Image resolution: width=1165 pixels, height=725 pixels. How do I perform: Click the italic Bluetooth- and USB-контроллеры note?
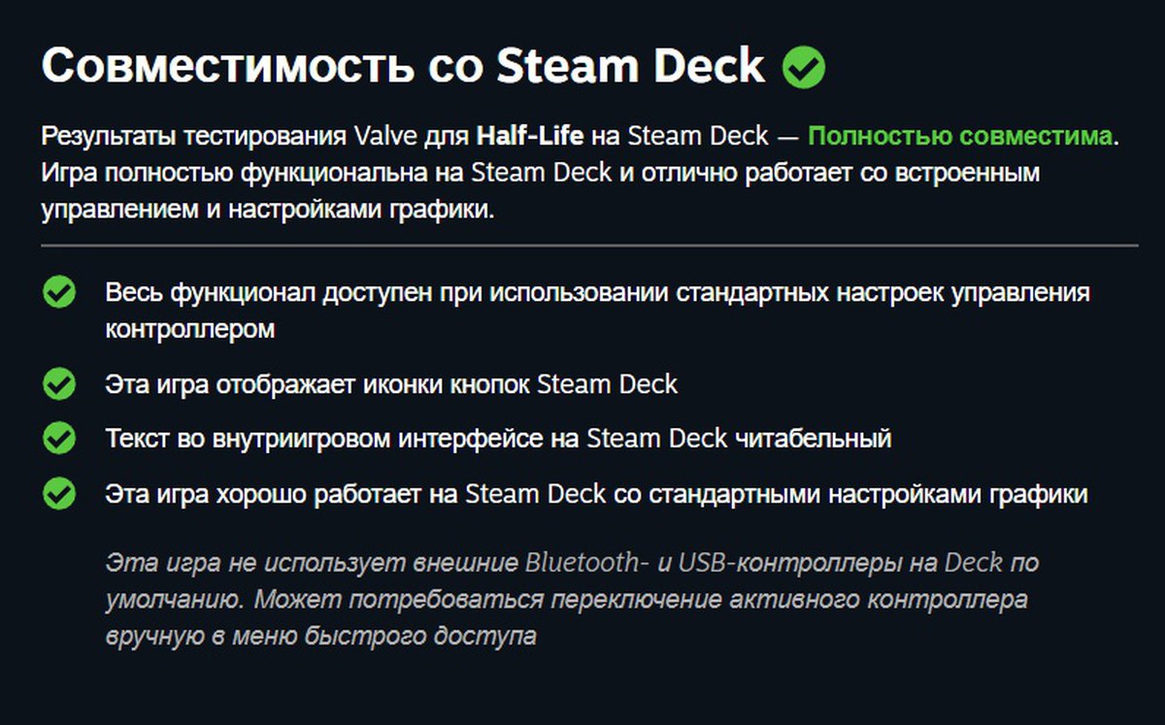click(572, 562)
